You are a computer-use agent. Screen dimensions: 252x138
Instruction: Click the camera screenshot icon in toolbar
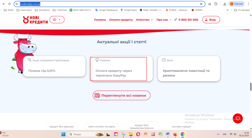(x=210, y=4)
